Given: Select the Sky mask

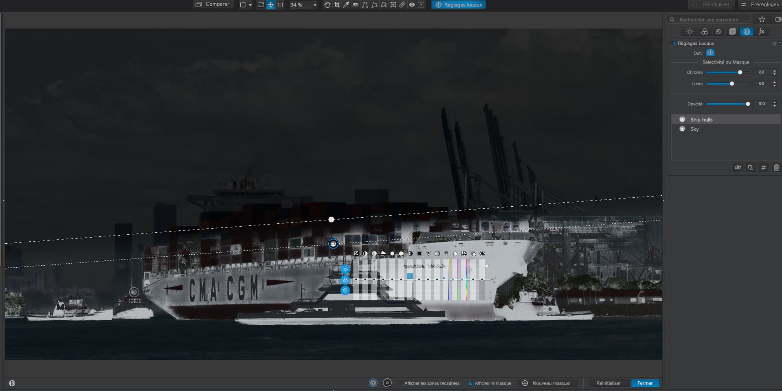Looking at the screenshot, I should click(x=726, y=129).
